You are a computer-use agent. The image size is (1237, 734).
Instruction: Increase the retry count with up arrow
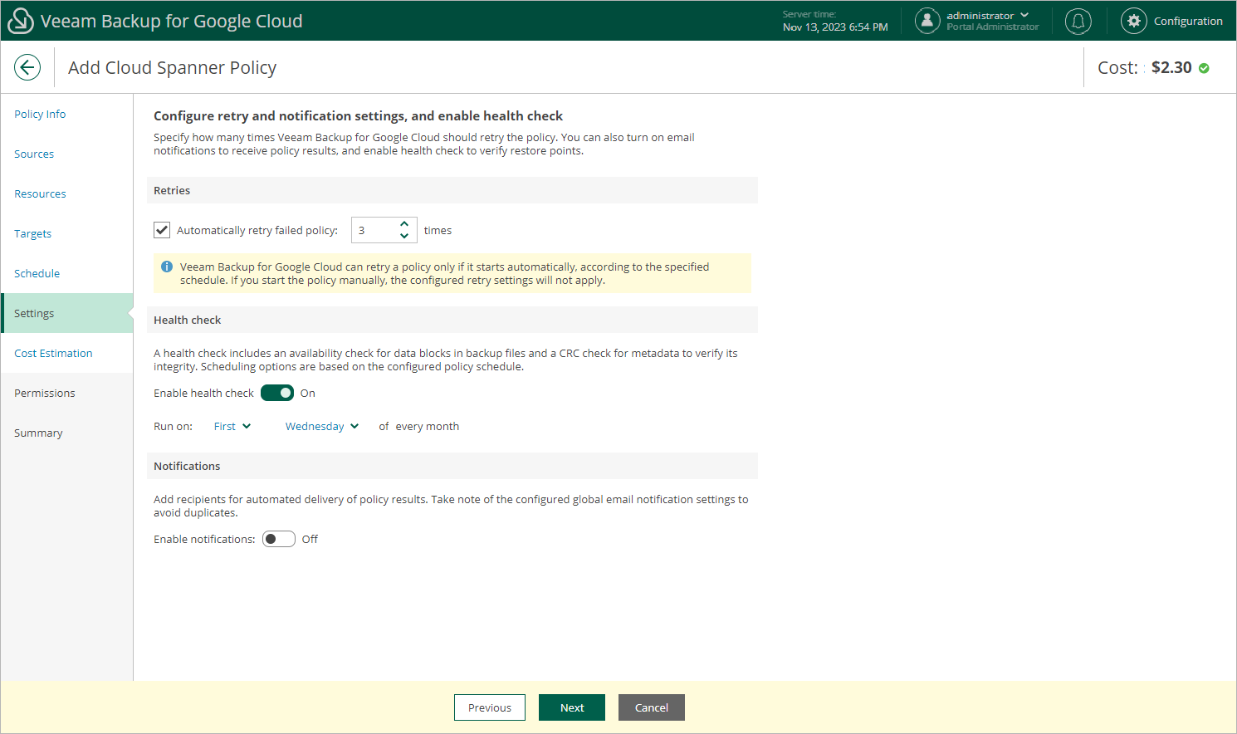click(x=404, y=224)
